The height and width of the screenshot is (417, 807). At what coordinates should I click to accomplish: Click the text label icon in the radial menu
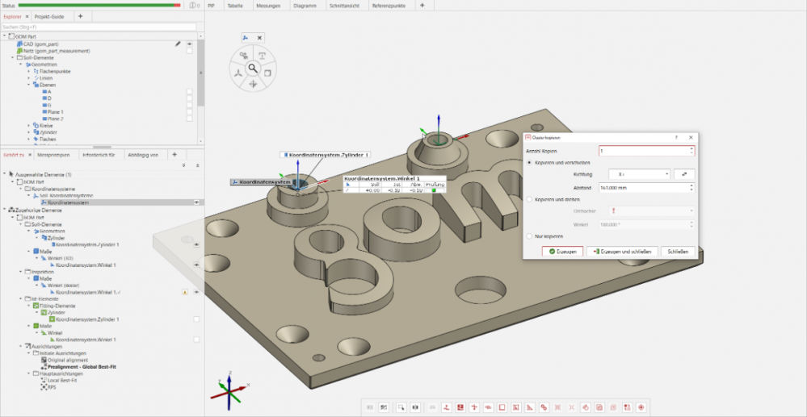point(262,55)
